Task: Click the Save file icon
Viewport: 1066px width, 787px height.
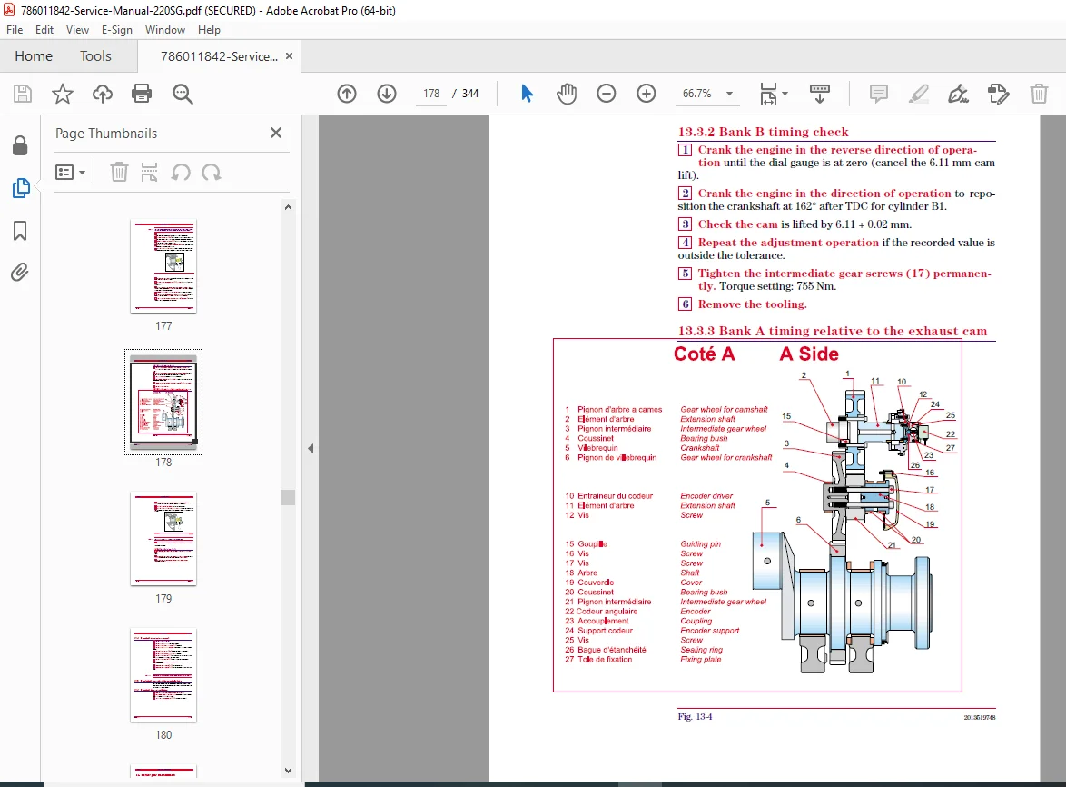Action: pos(23,94)
